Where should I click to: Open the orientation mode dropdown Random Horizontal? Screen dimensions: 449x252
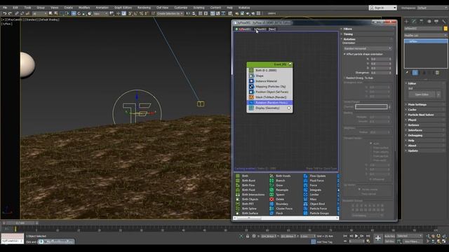tap(368, 48)
